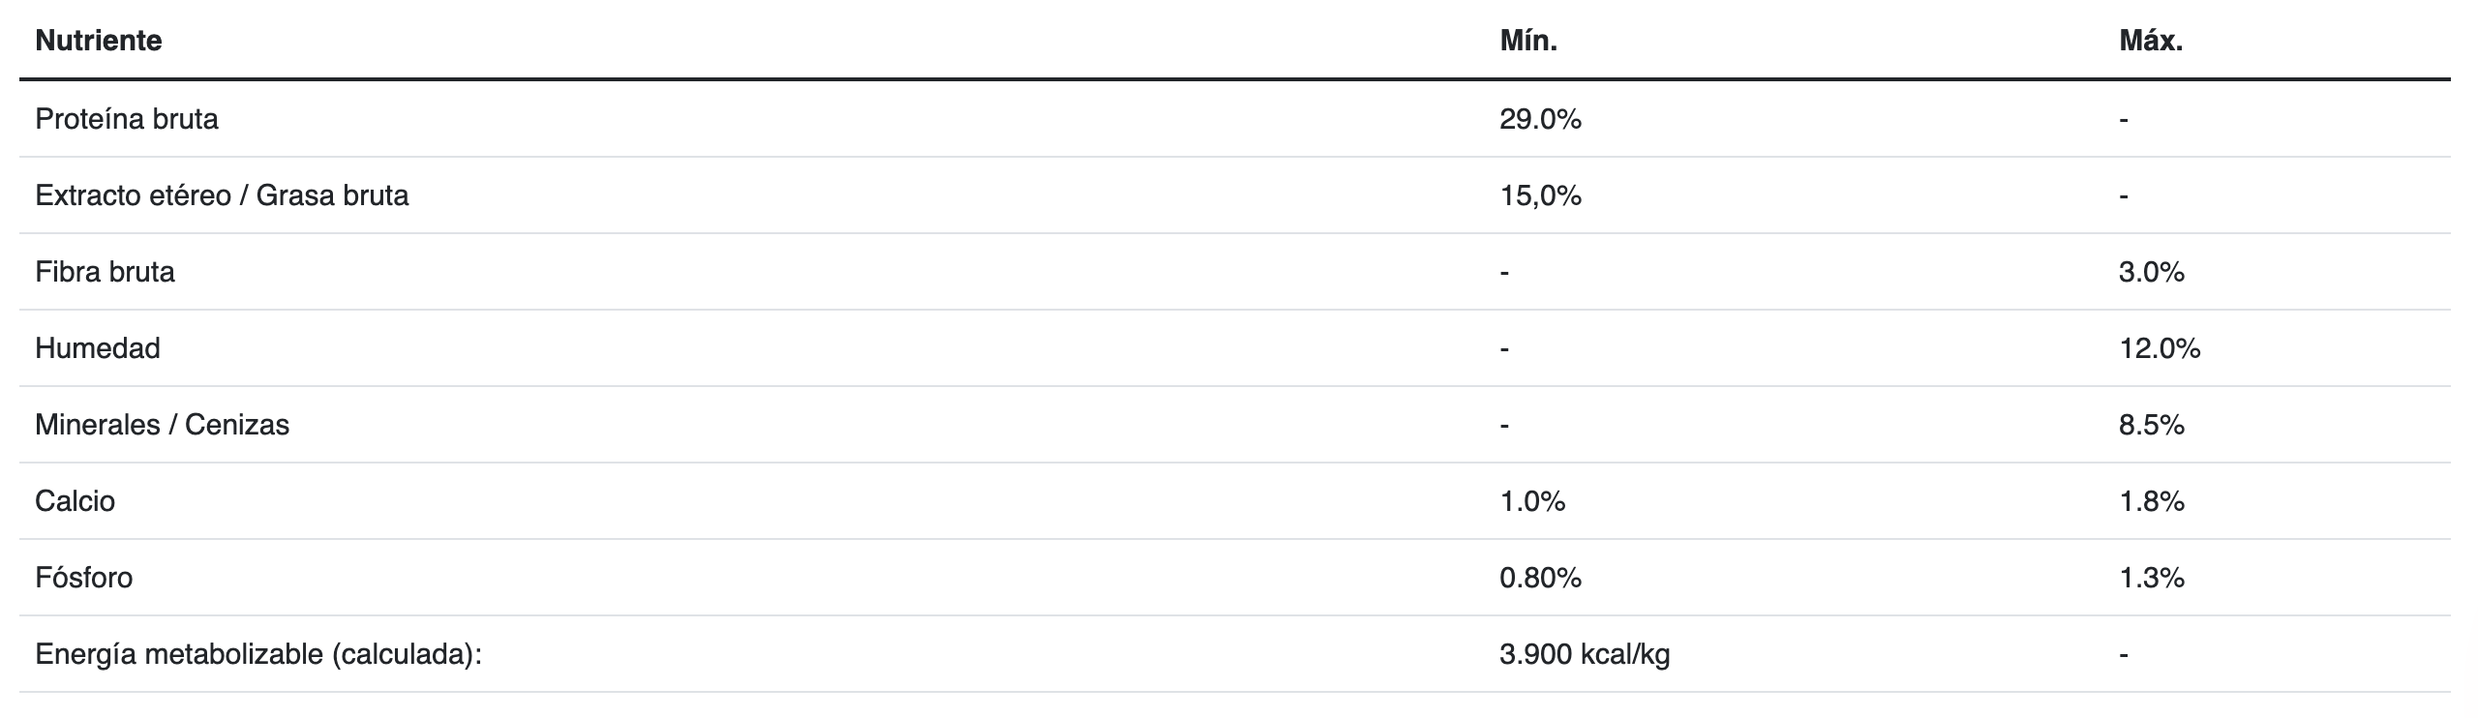Screen dimensions: 2478x718
Task: Select the 8.5% maximum ash value
Action: coord(2151,425)
